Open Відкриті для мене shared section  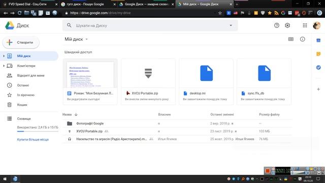pyautogui.click(x=30, y=76)
